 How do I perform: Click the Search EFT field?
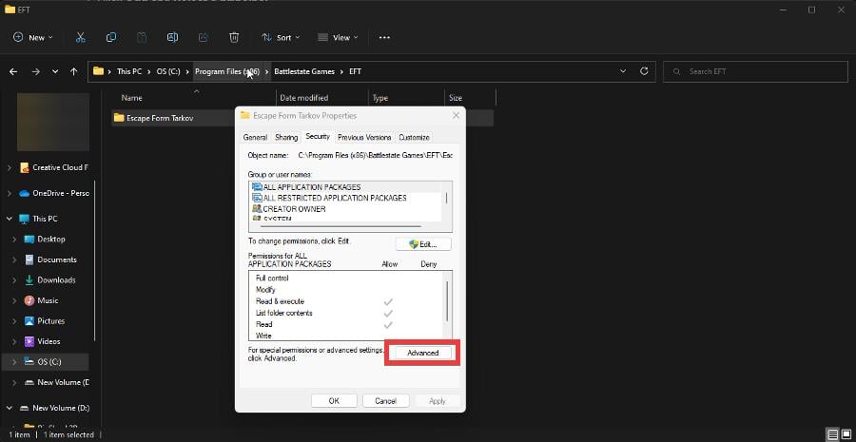coord(755,71)
